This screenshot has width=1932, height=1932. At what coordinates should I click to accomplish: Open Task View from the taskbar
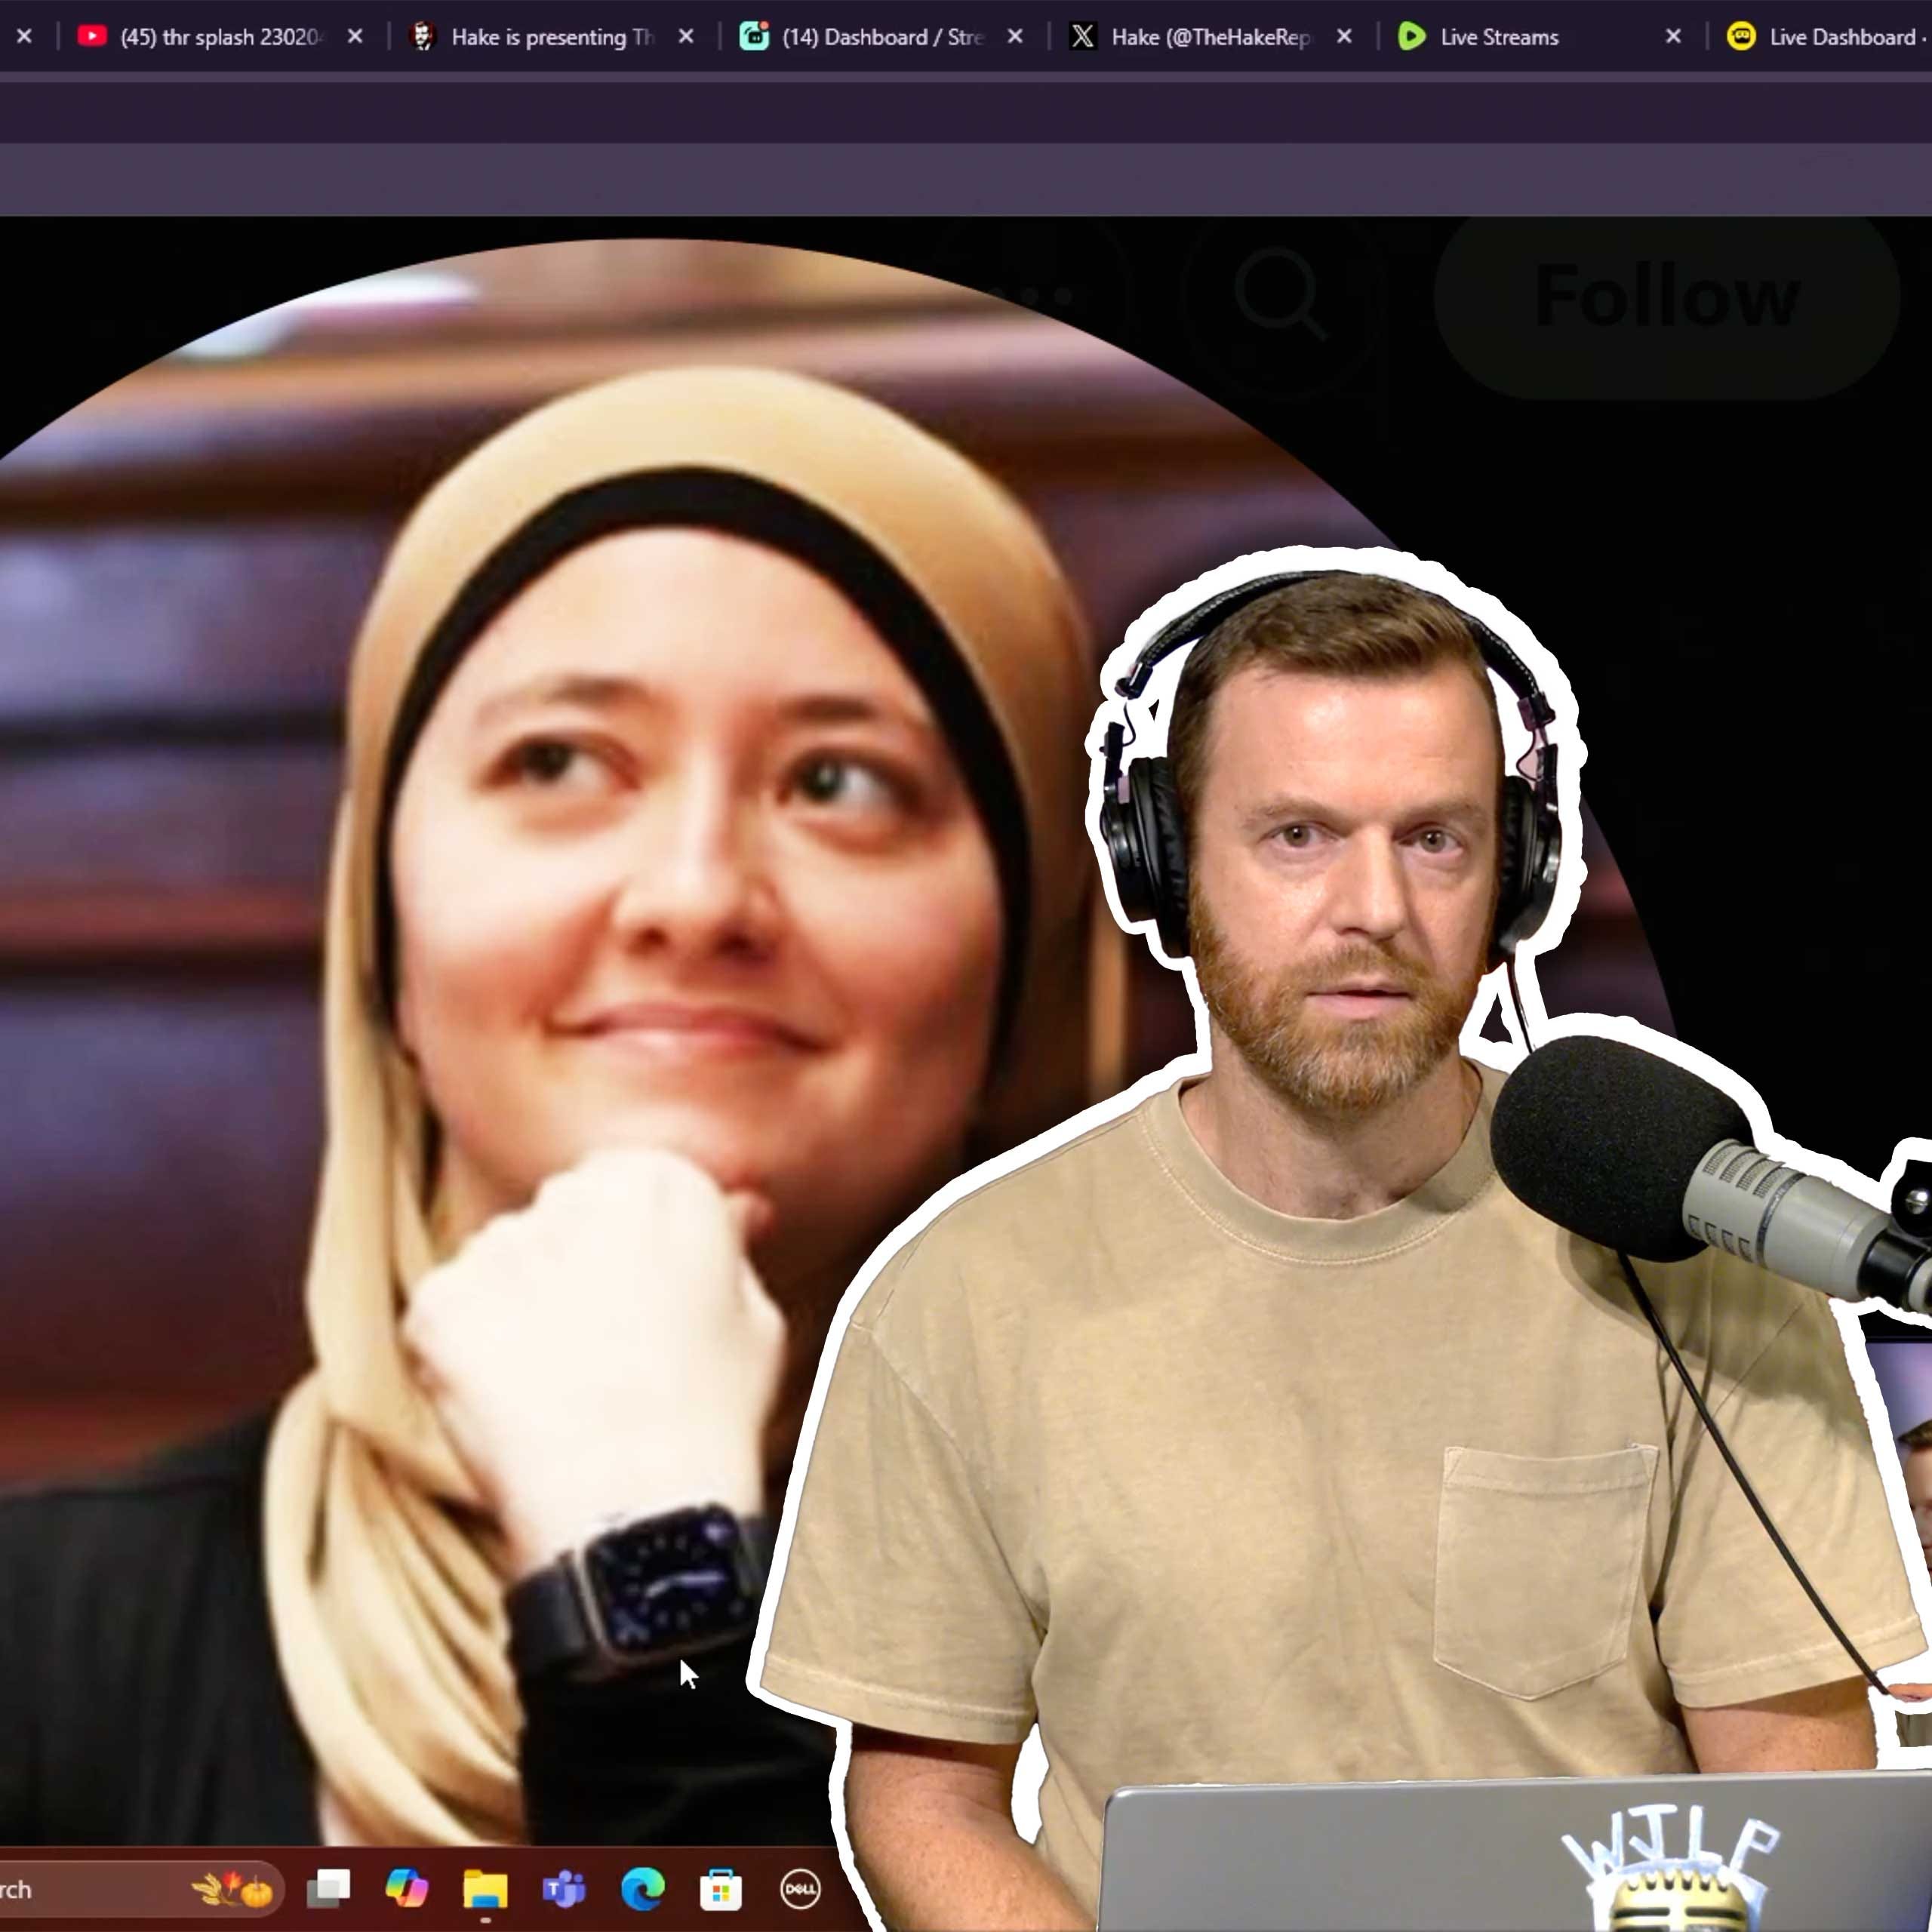[x=328, y=1889]
